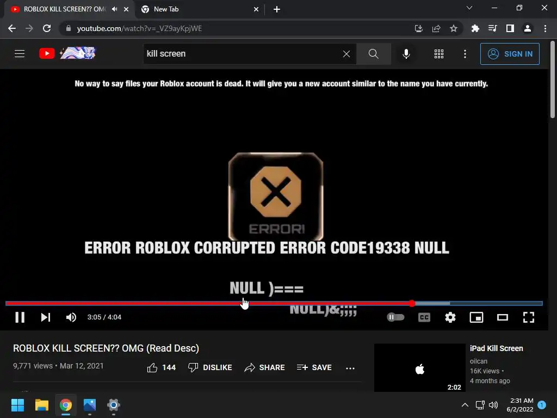Open YouTube settings three-dot menu
Viewport: 557px width, 418px height.
pos(465,54)
